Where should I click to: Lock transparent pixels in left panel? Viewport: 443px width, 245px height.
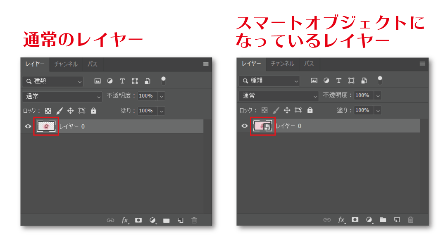[x=48, y=111]
